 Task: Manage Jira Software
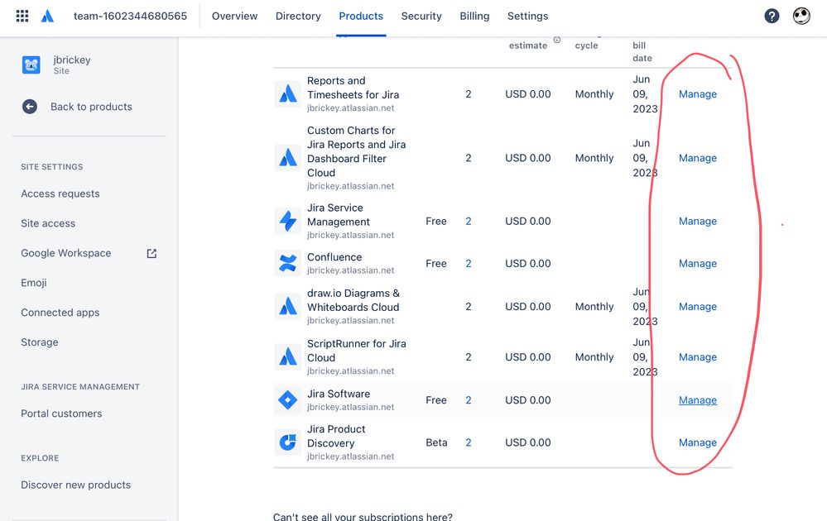pyautogui.click(x=697, y=400)
